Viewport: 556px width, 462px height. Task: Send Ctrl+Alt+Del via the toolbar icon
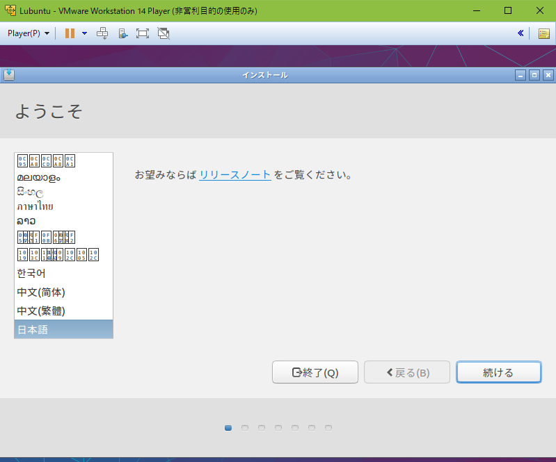[x=102, y=33]
